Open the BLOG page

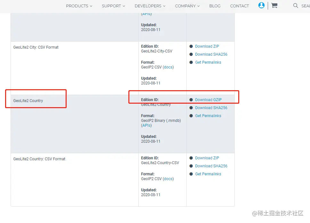[x=215, y=6]
